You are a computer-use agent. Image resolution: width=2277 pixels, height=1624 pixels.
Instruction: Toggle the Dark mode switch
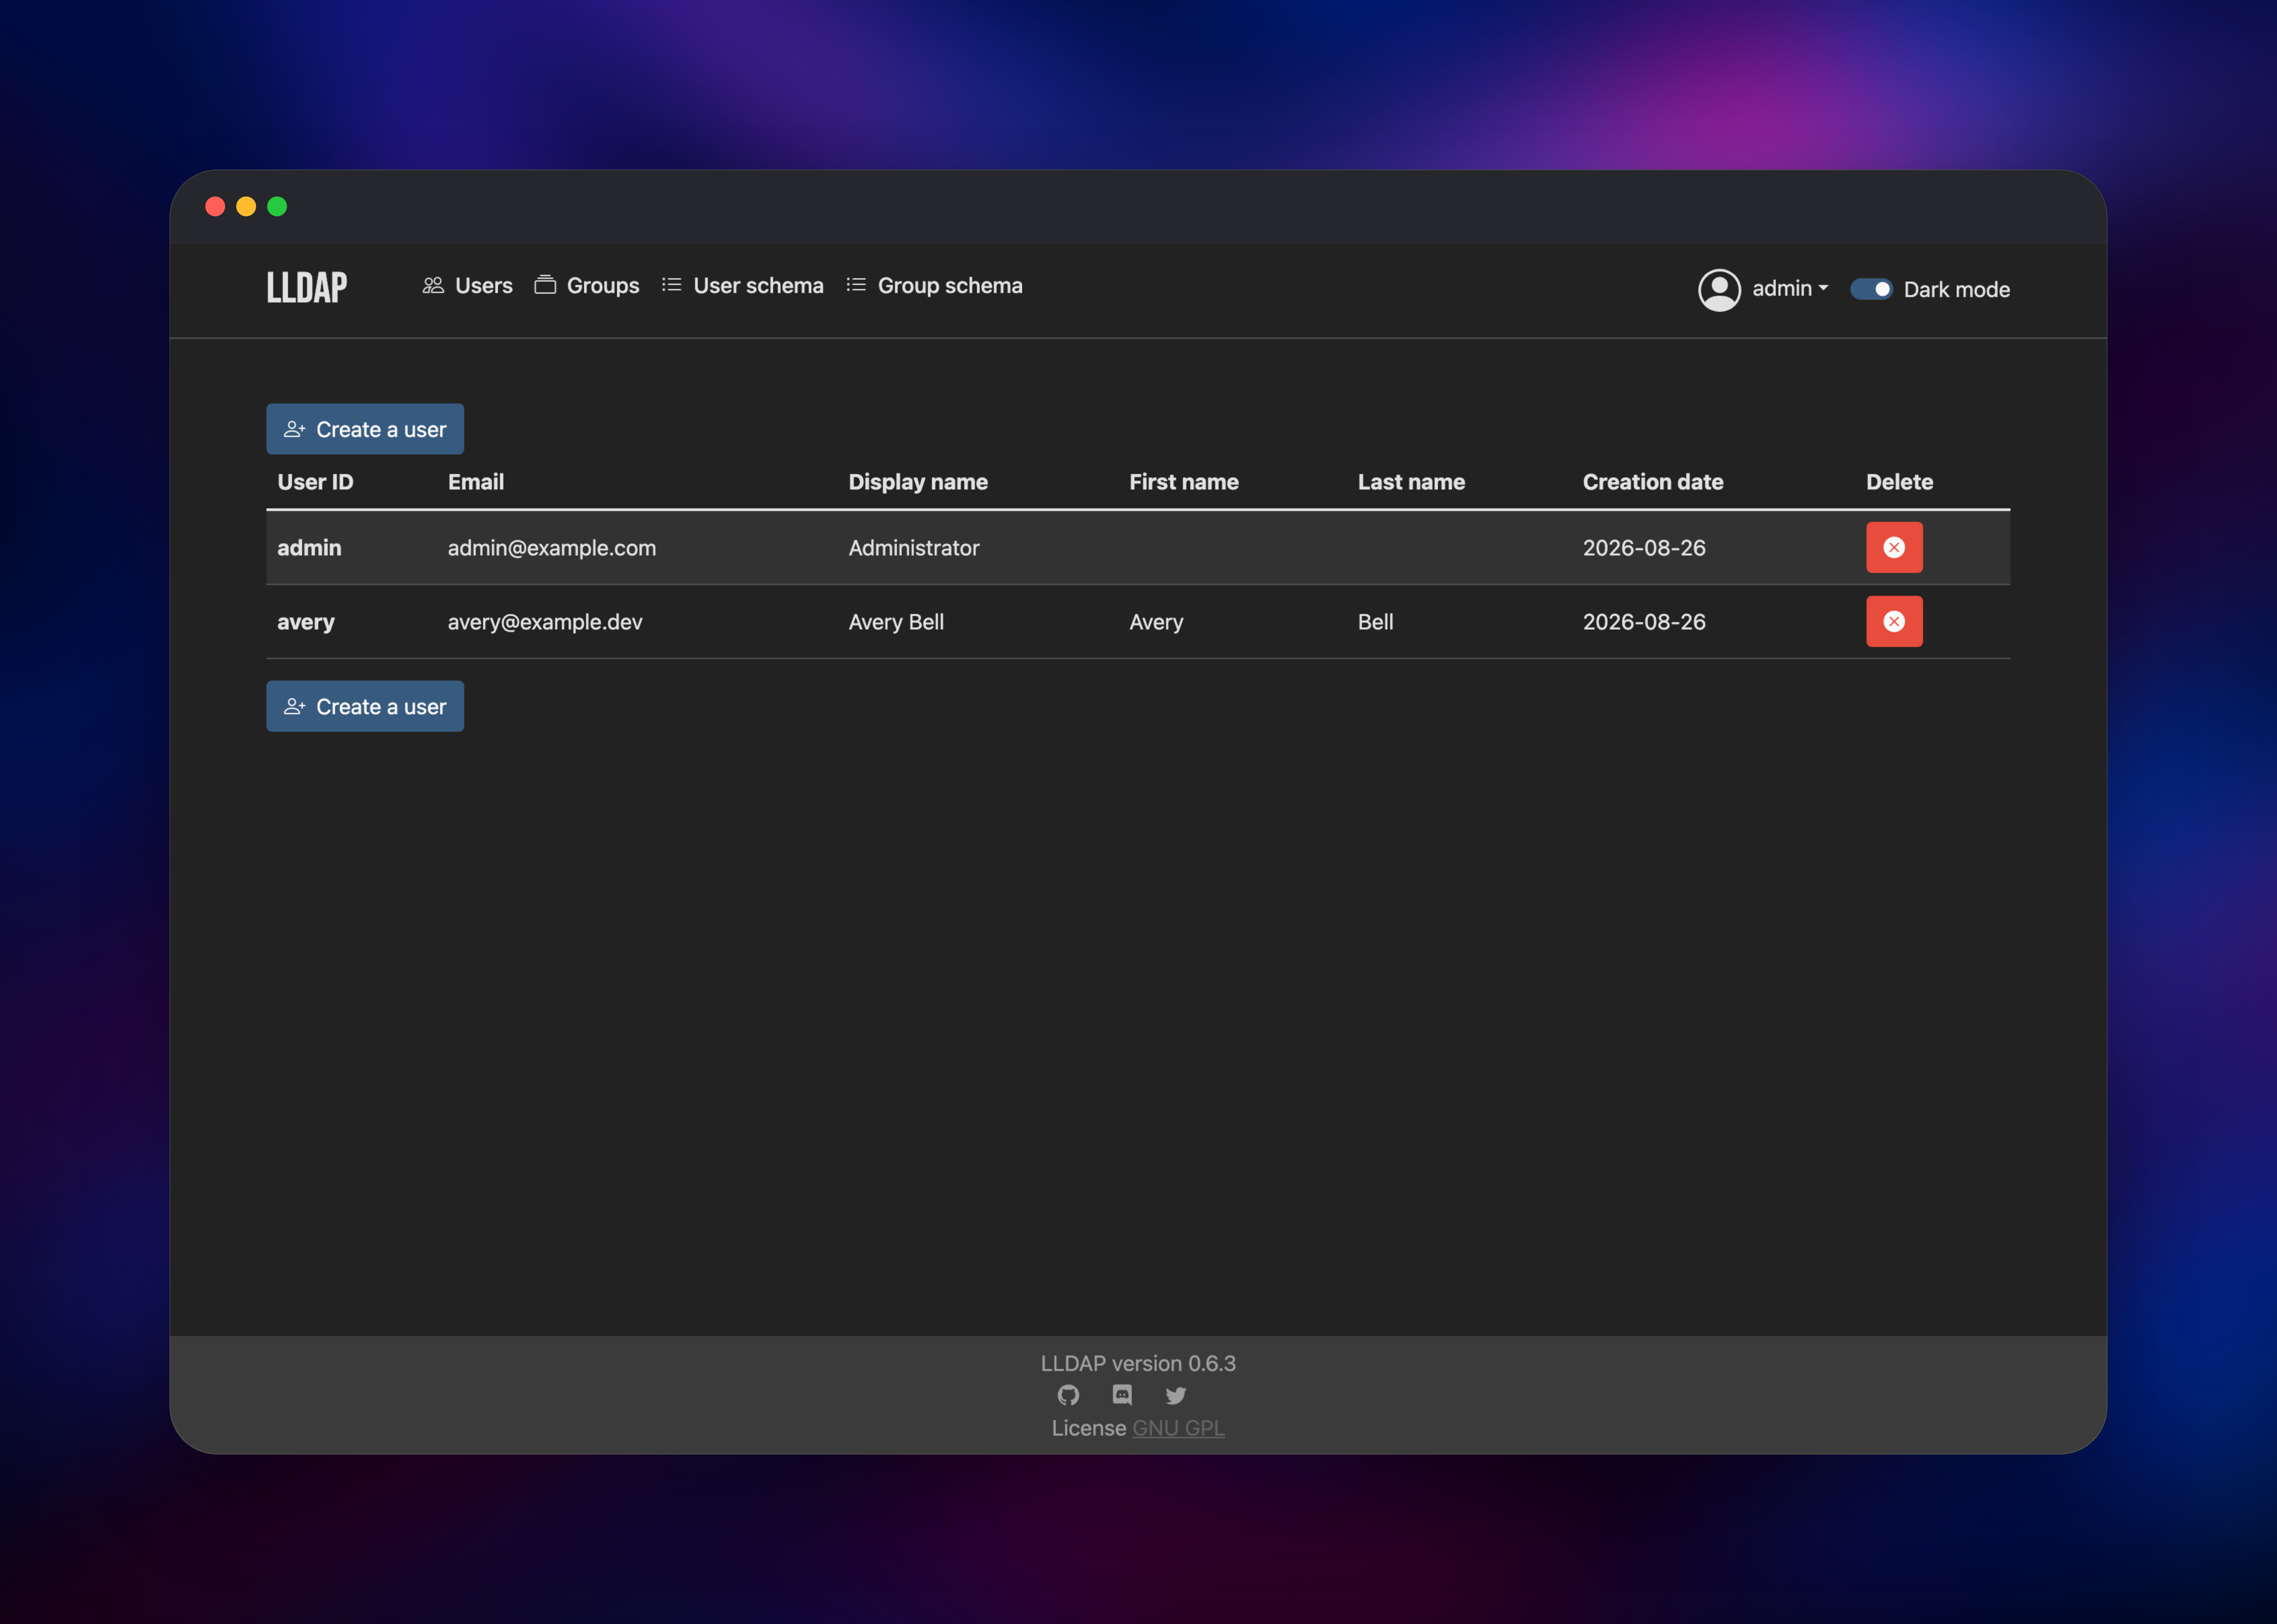[x=1871, y=289]
